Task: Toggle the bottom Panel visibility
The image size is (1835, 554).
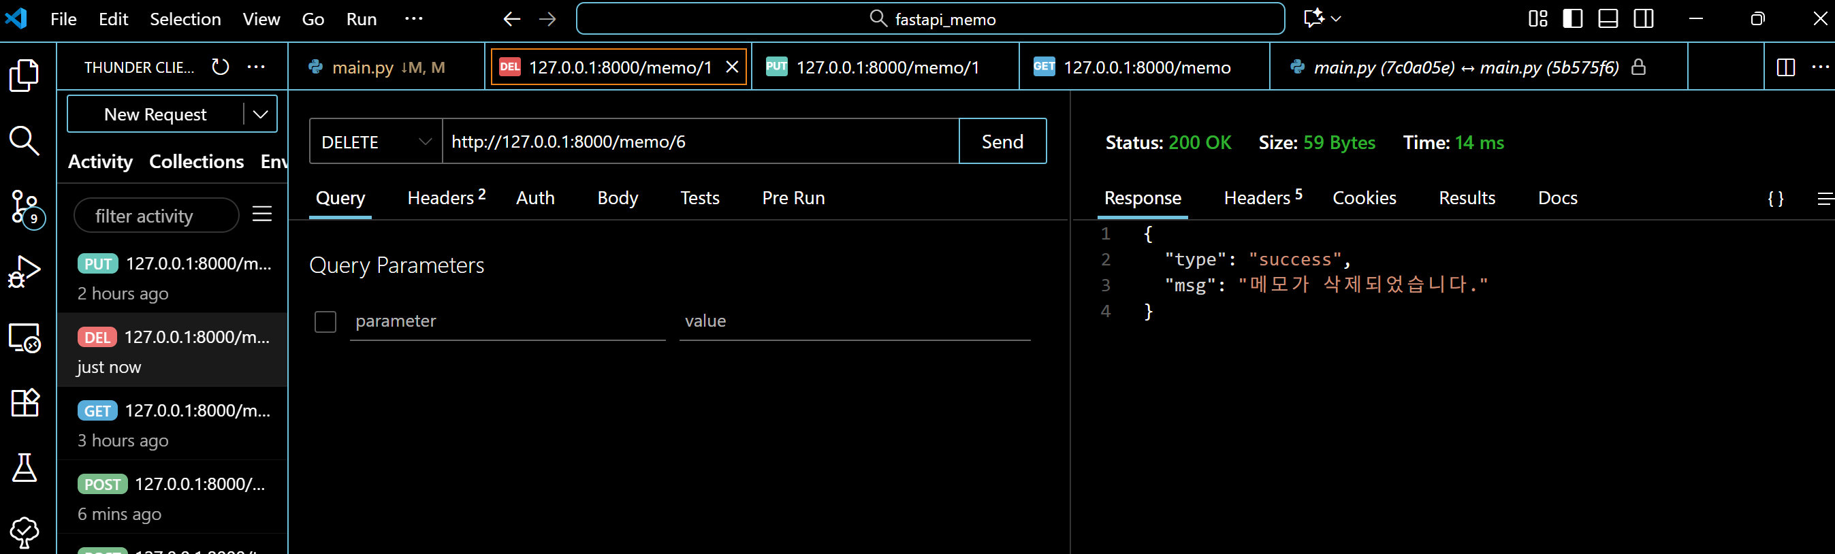Action: click(x=1608, y=19)
